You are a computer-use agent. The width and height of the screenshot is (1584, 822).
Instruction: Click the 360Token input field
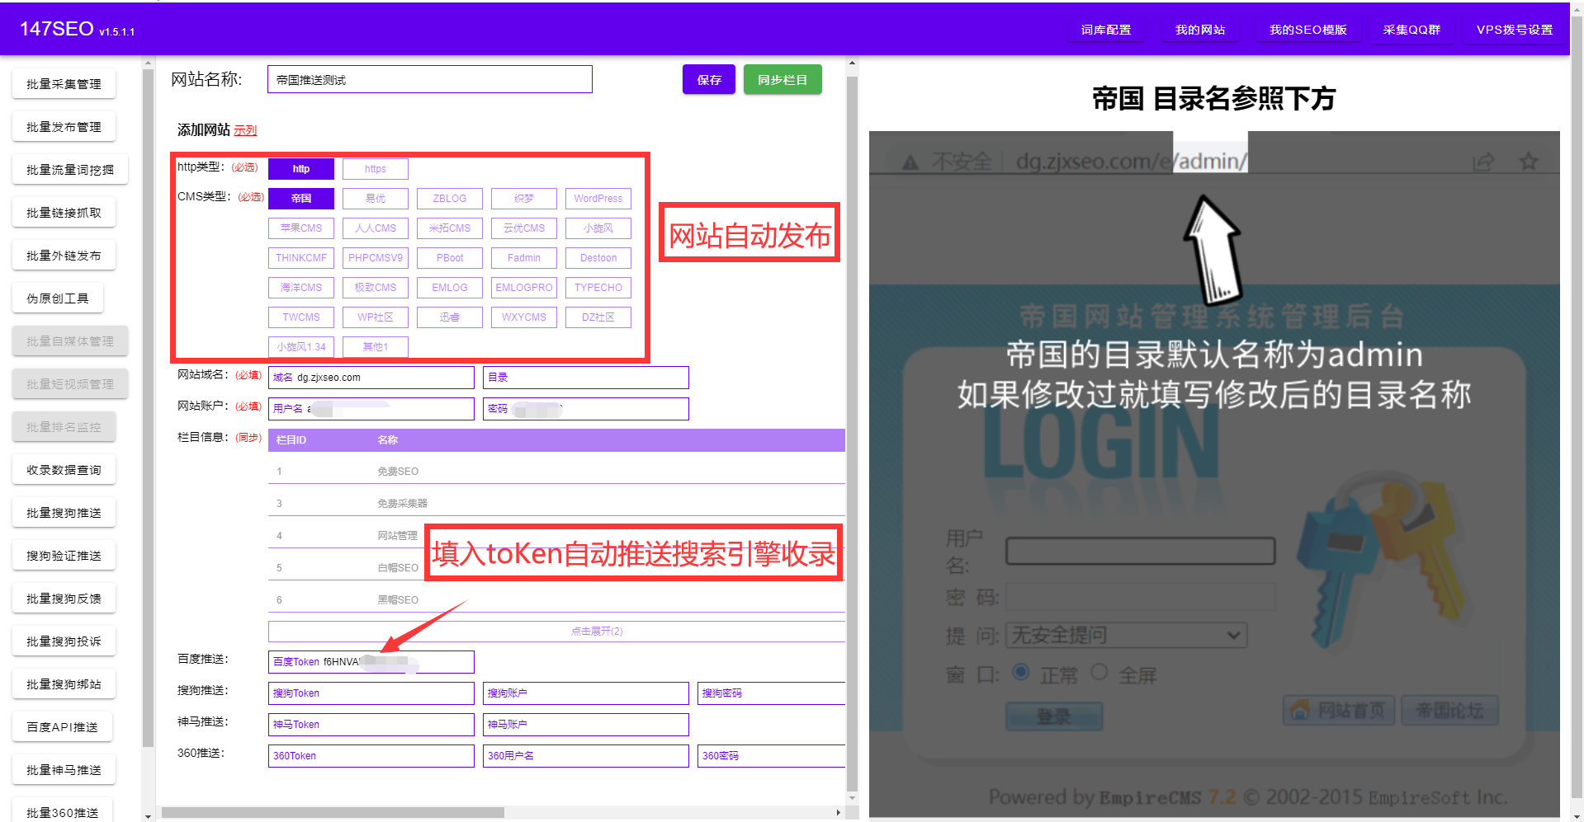coord(371,756)
